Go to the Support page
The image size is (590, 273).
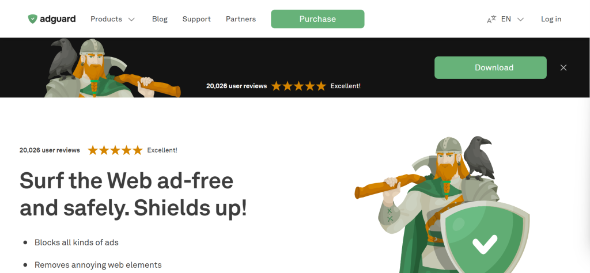pos(196,19)
